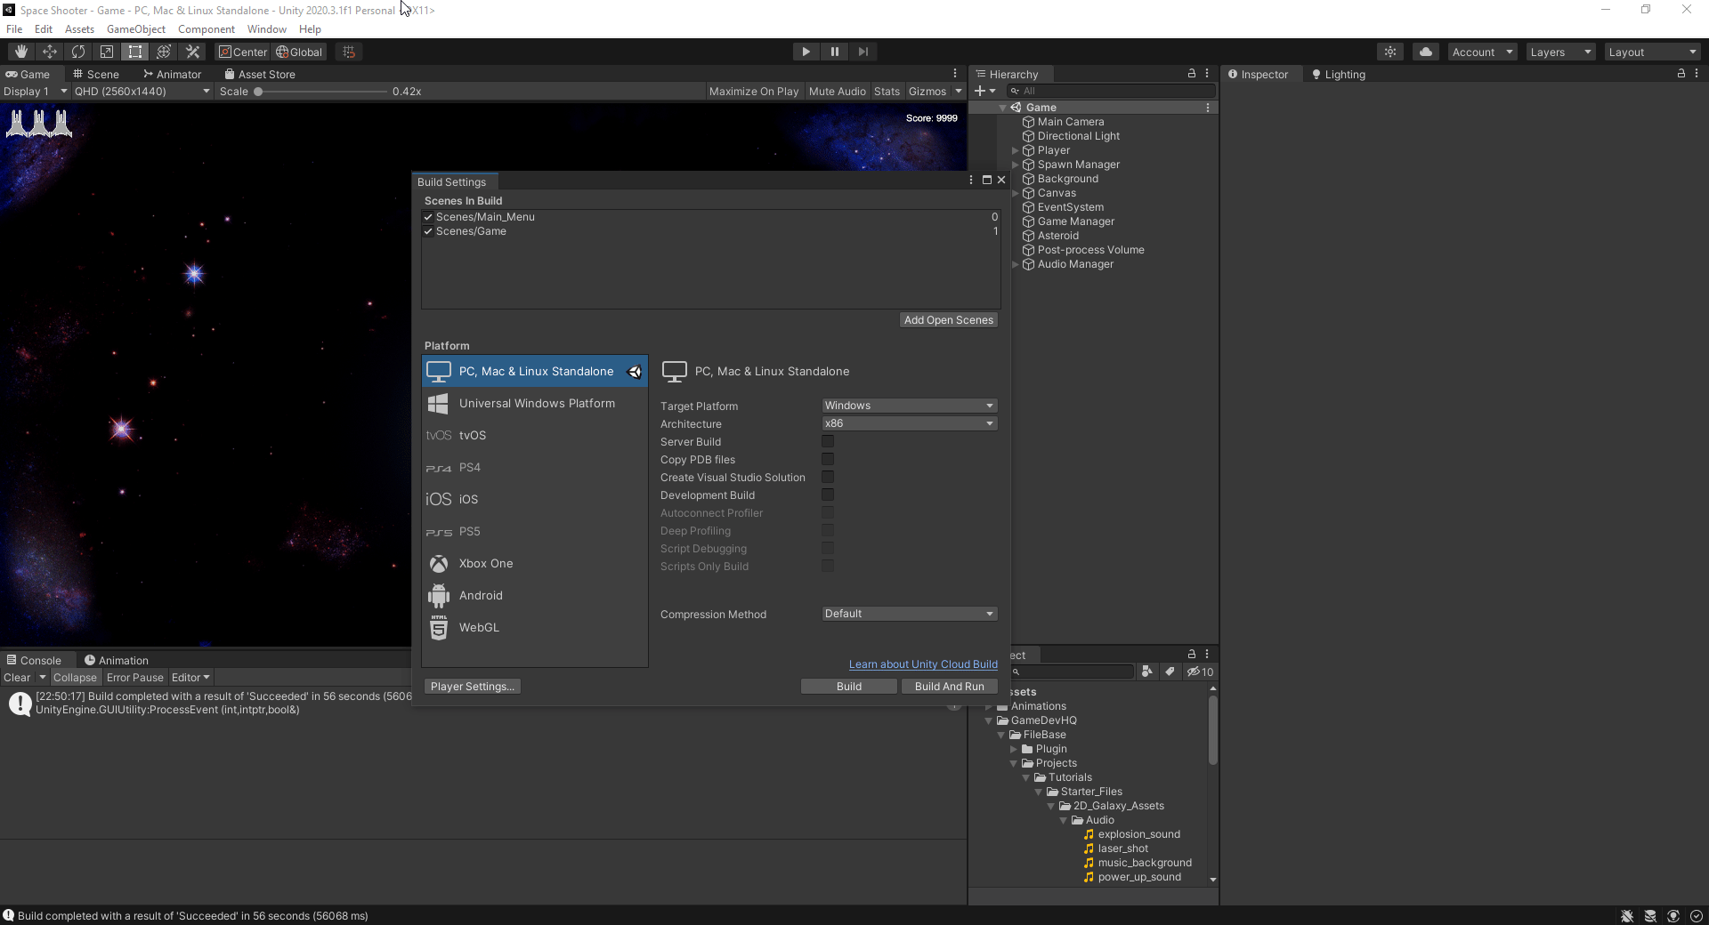
Task: Toggle Stats overlay in Game view
Action: tap(887, 91)
